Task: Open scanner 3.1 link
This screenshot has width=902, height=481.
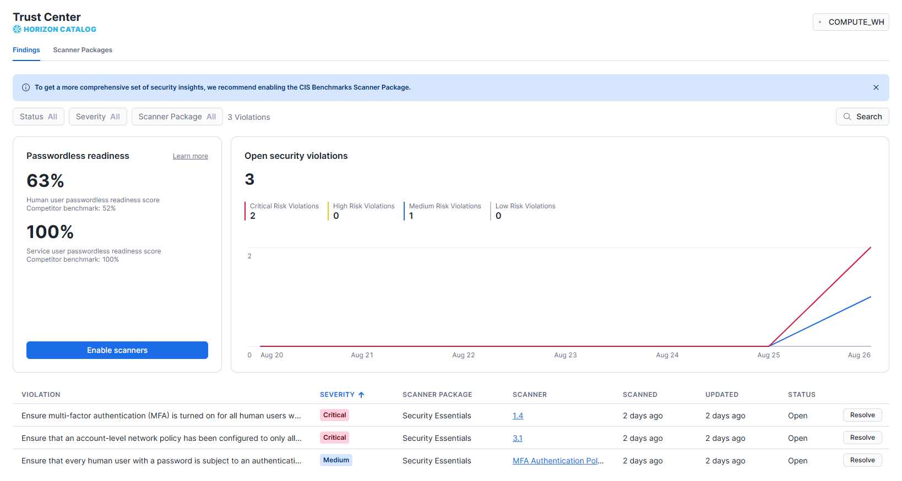Action: [x=517, y=438]
